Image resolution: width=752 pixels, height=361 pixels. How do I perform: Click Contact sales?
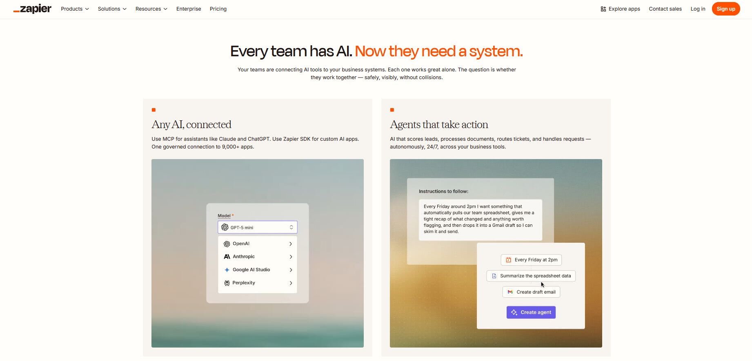pos(665,9)
